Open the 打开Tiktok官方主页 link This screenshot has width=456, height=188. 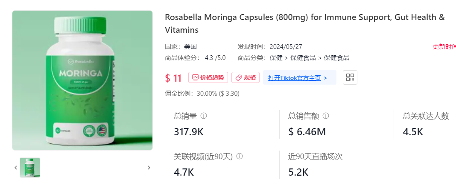(x=298, y=78)
